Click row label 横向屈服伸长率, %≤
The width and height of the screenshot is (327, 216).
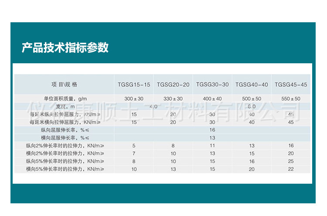coord(65,138)
